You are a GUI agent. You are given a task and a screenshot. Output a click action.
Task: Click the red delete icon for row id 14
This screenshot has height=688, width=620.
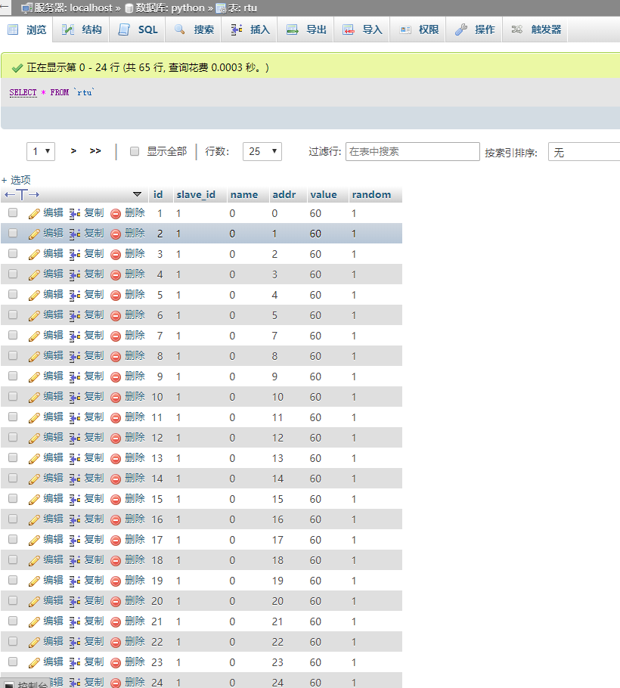click(116, 479)
